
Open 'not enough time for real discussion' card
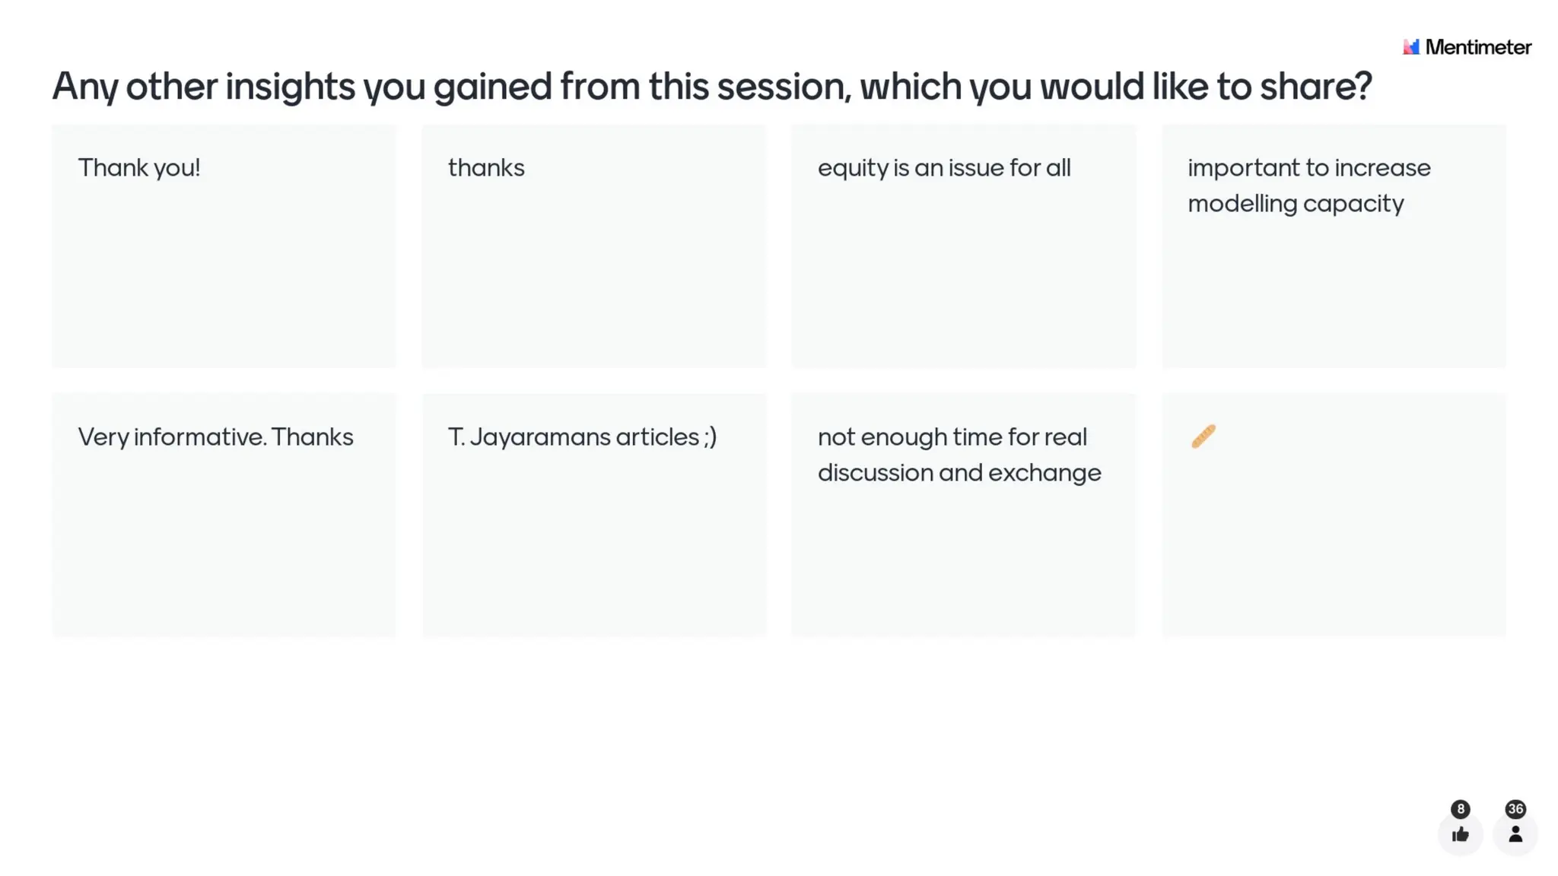pyautogui.click(x=964, y=515)
